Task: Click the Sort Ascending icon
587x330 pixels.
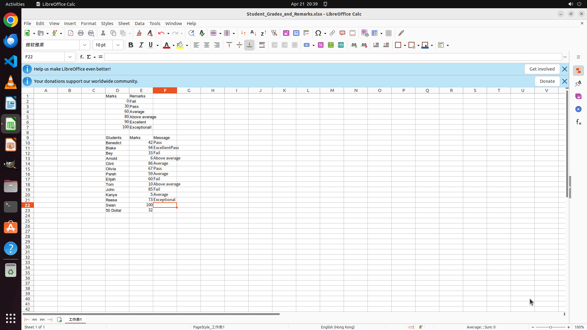Action: coord(253,33)
